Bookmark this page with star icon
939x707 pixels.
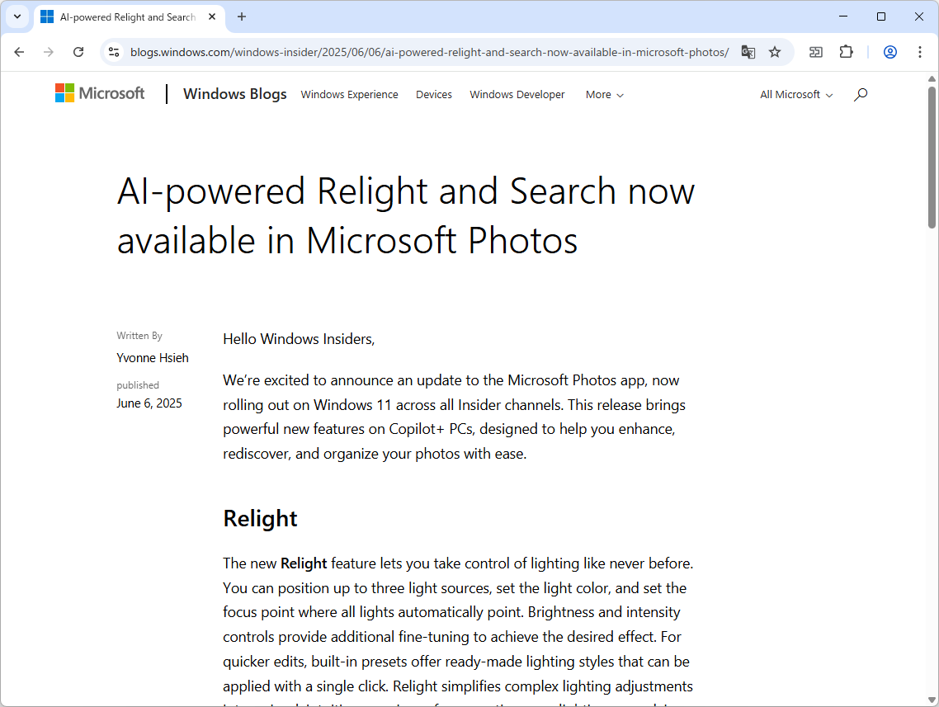tap(775, 52)
